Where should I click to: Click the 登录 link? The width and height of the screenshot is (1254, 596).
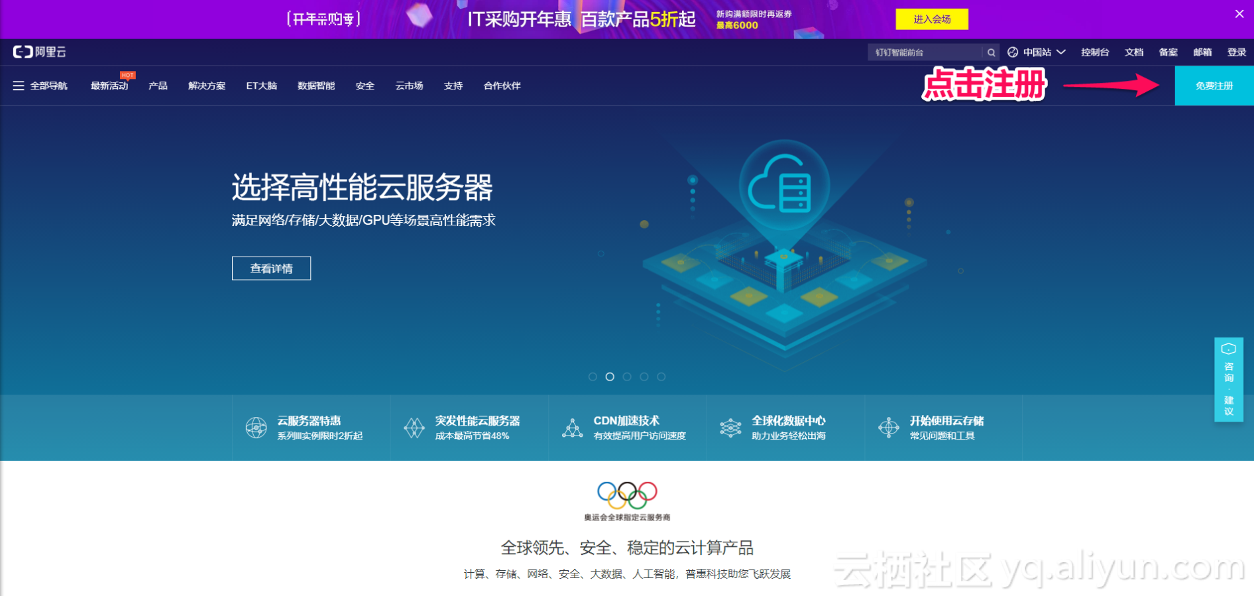(x=1237, y=52)
